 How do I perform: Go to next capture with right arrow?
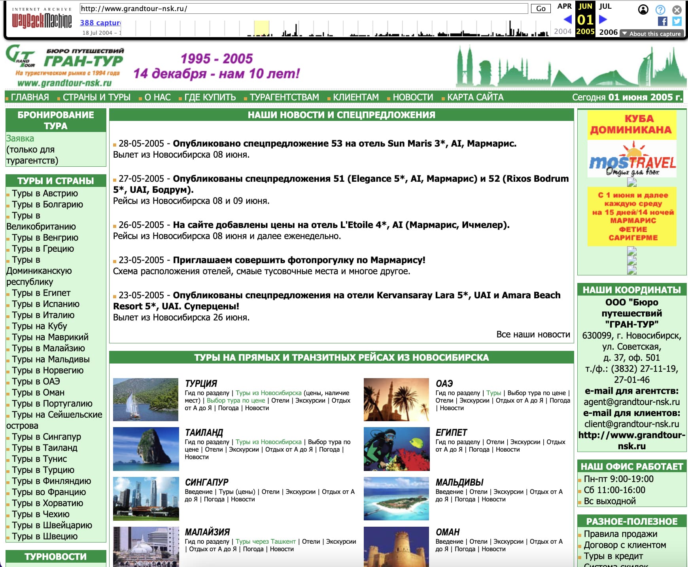(x=603, y=19)
